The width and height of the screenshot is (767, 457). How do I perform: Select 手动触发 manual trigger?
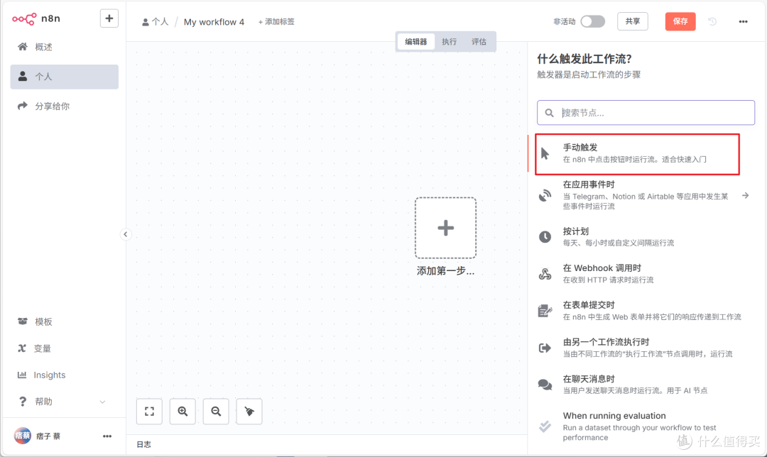point(637,153)
